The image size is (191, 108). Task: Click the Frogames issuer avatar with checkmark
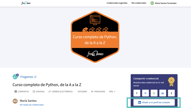coord(16,76)
